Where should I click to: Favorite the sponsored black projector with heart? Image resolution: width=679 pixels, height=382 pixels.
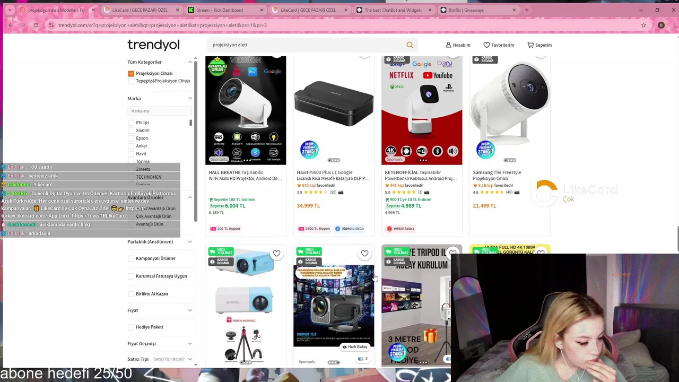point(364,254)
